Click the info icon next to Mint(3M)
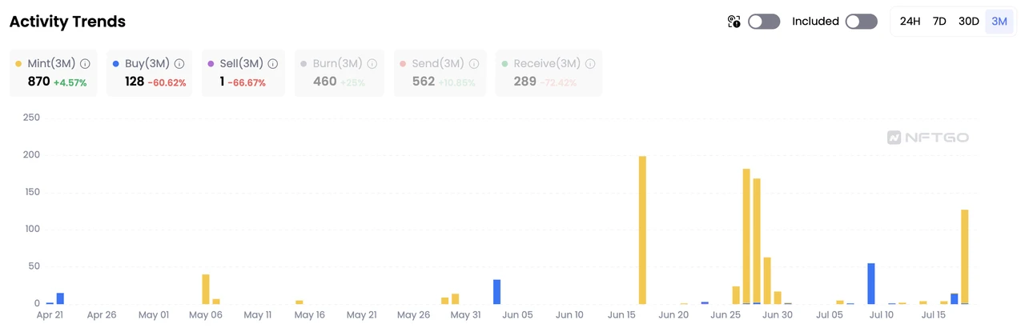This screenshot has width=1025, height=328. coord(85,64)
